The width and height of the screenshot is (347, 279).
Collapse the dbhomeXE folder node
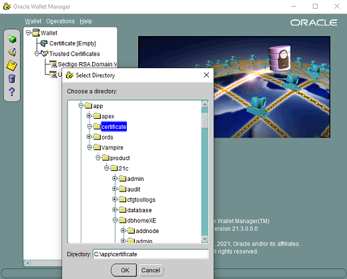click(115, 220)
